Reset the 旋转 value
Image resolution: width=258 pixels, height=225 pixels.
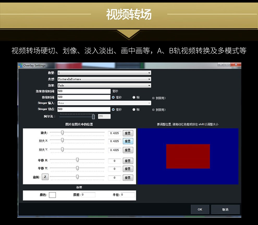(128, 178)
